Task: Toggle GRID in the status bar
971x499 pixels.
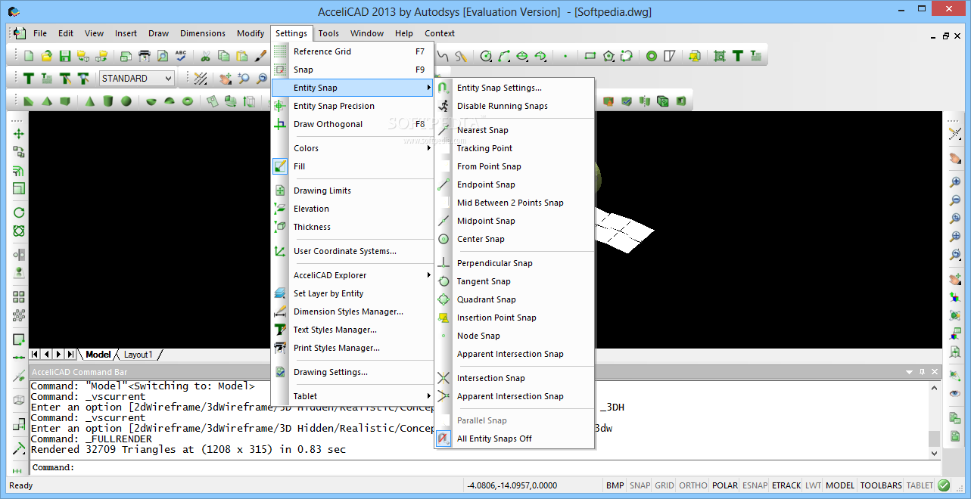Action: 664,485
